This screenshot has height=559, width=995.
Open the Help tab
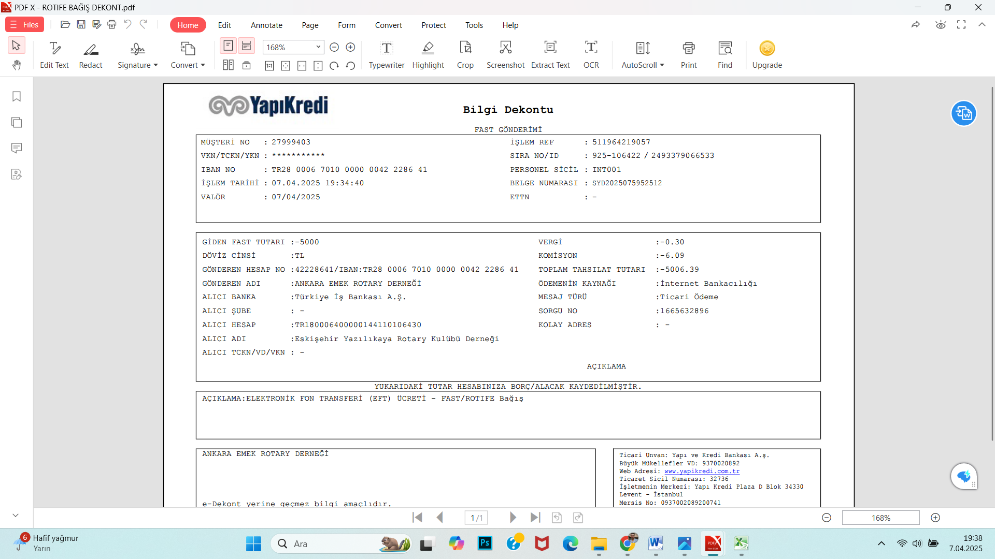pos(510,25)
